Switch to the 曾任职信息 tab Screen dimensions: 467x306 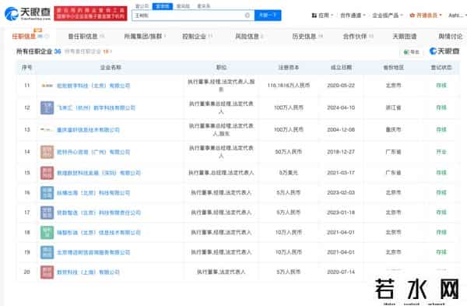(86, 37)
